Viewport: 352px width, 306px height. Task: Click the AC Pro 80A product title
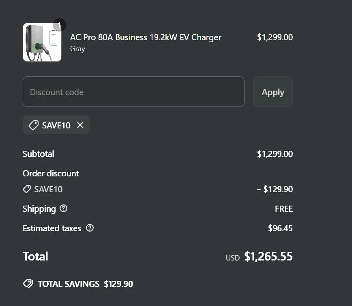click(146, 37)
